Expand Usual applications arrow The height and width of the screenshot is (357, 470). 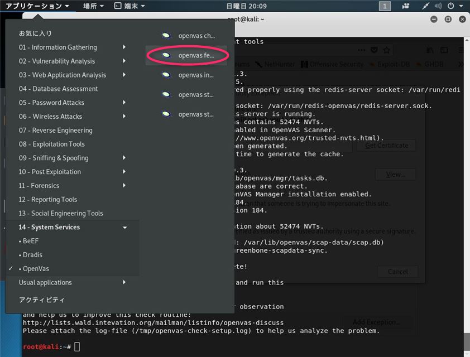124,282
